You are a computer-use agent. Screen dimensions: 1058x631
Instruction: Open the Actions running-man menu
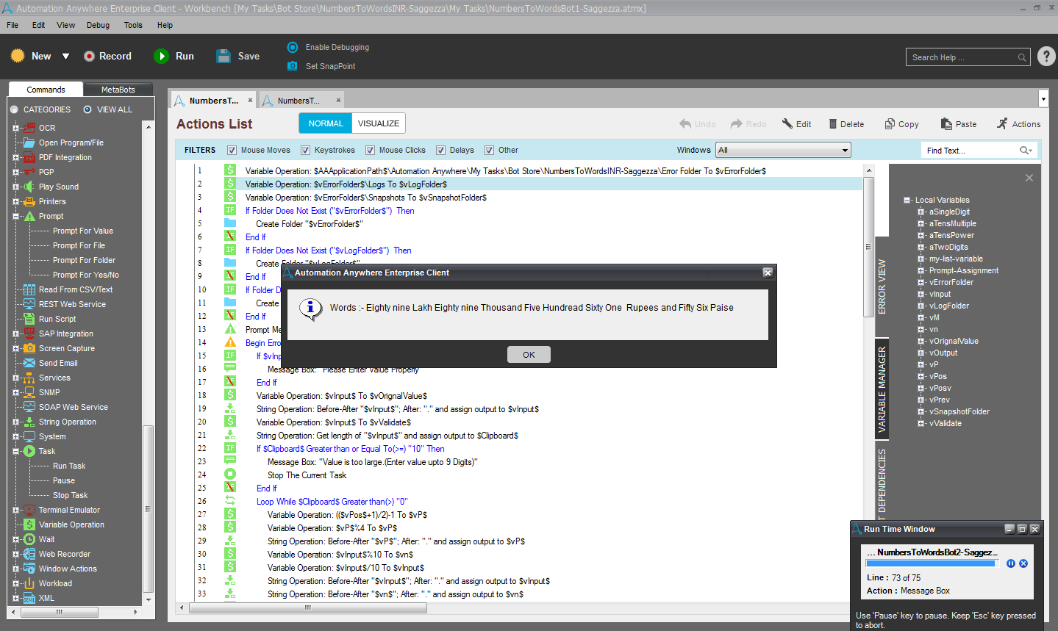(x=1002, y=123)
